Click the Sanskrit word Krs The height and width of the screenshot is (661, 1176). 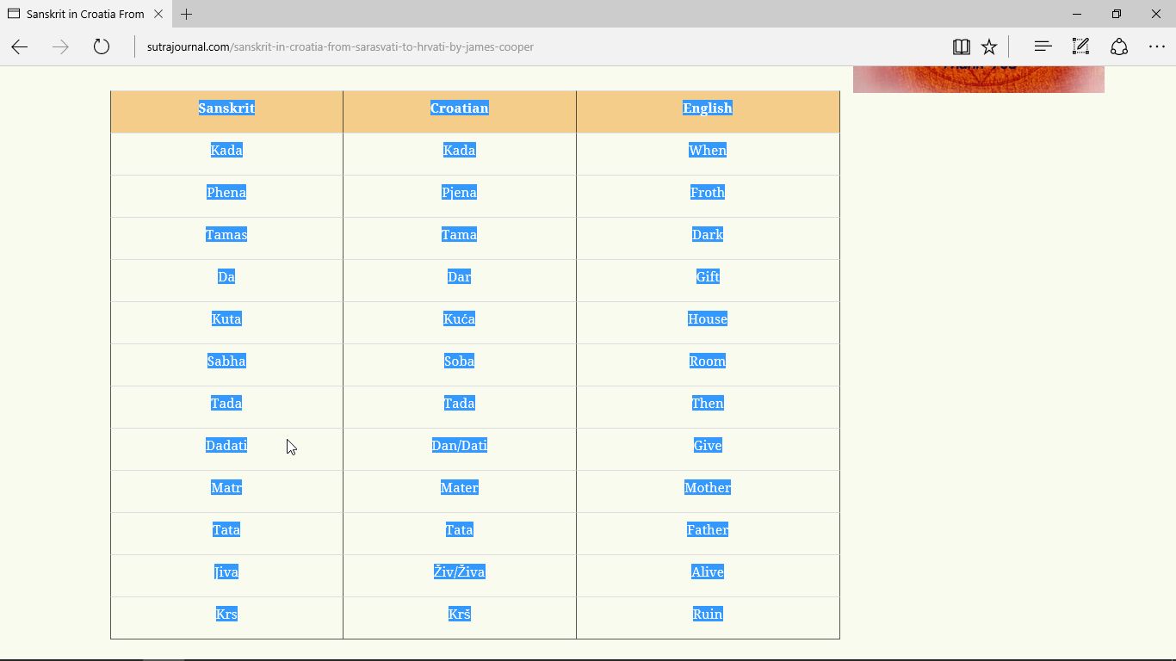pyautogui.click(x=226, y=614)
